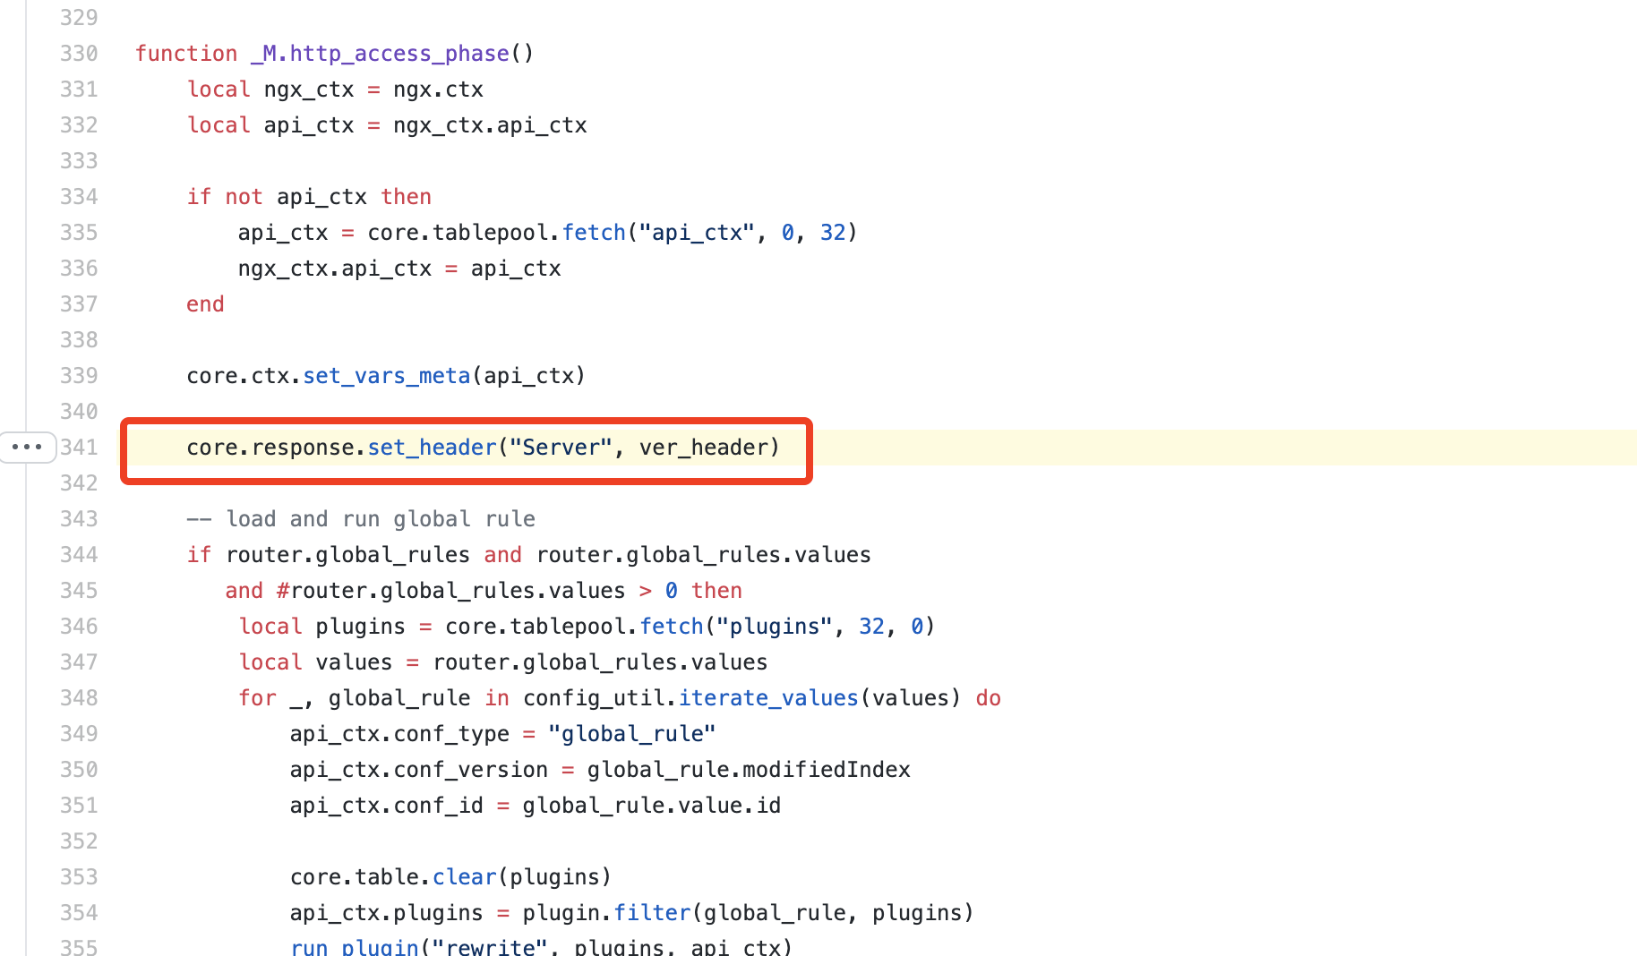Select line number 355 at the bottom
Screen dimensions: 1637x956
[x=79, y=946]
